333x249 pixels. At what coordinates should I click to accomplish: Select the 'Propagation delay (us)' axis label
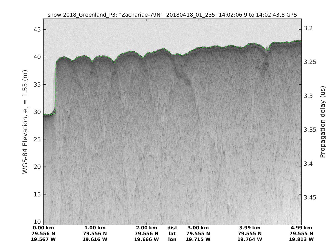tap(322, 121)
